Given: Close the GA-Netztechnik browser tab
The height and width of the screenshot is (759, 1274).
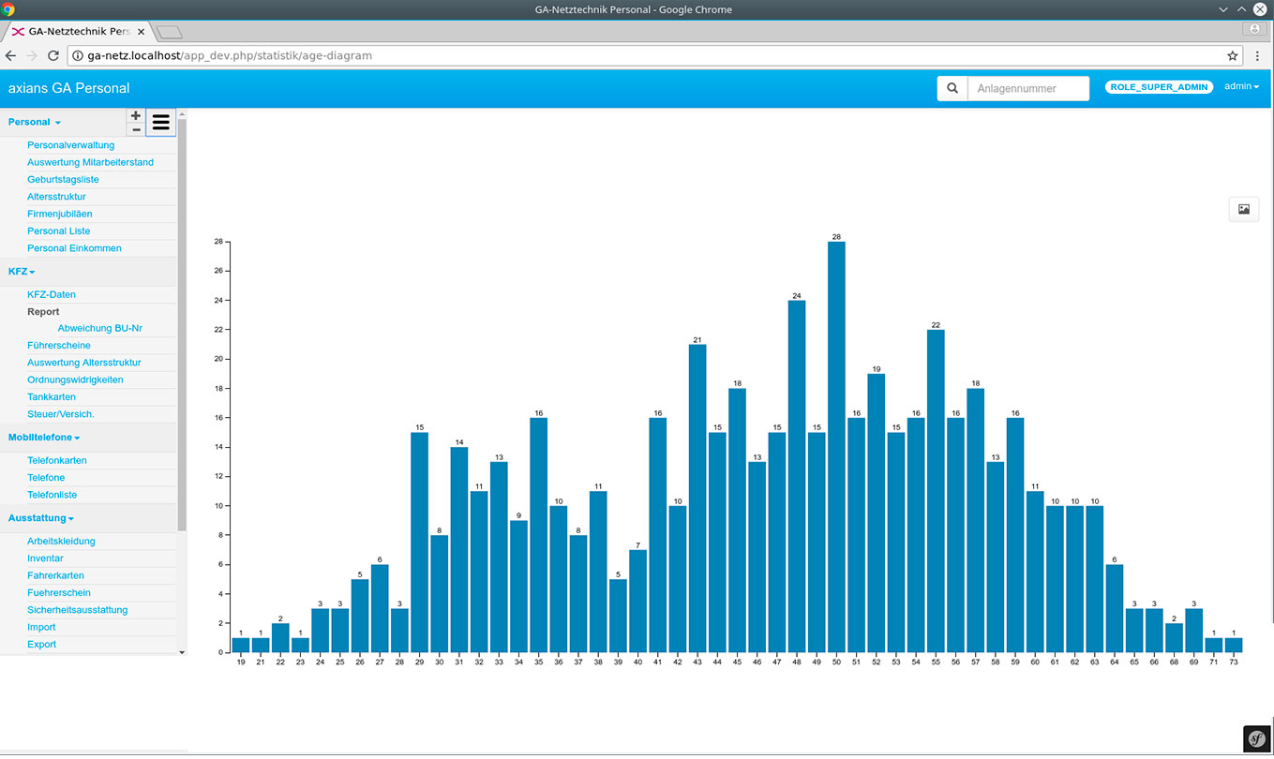Looking at the screenshot, I should pyautogui.click(x=141, y=31).
